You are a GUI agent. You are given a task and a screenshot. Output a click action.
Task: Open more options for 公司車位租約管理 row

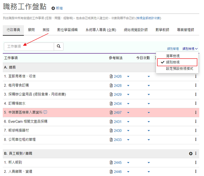tap(196, 139)
